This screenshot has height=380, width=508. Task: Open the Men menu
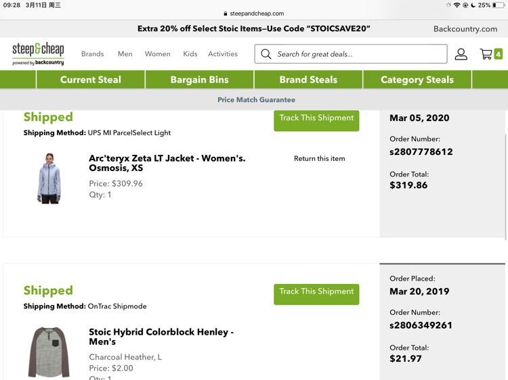click(x=125, y=54)
